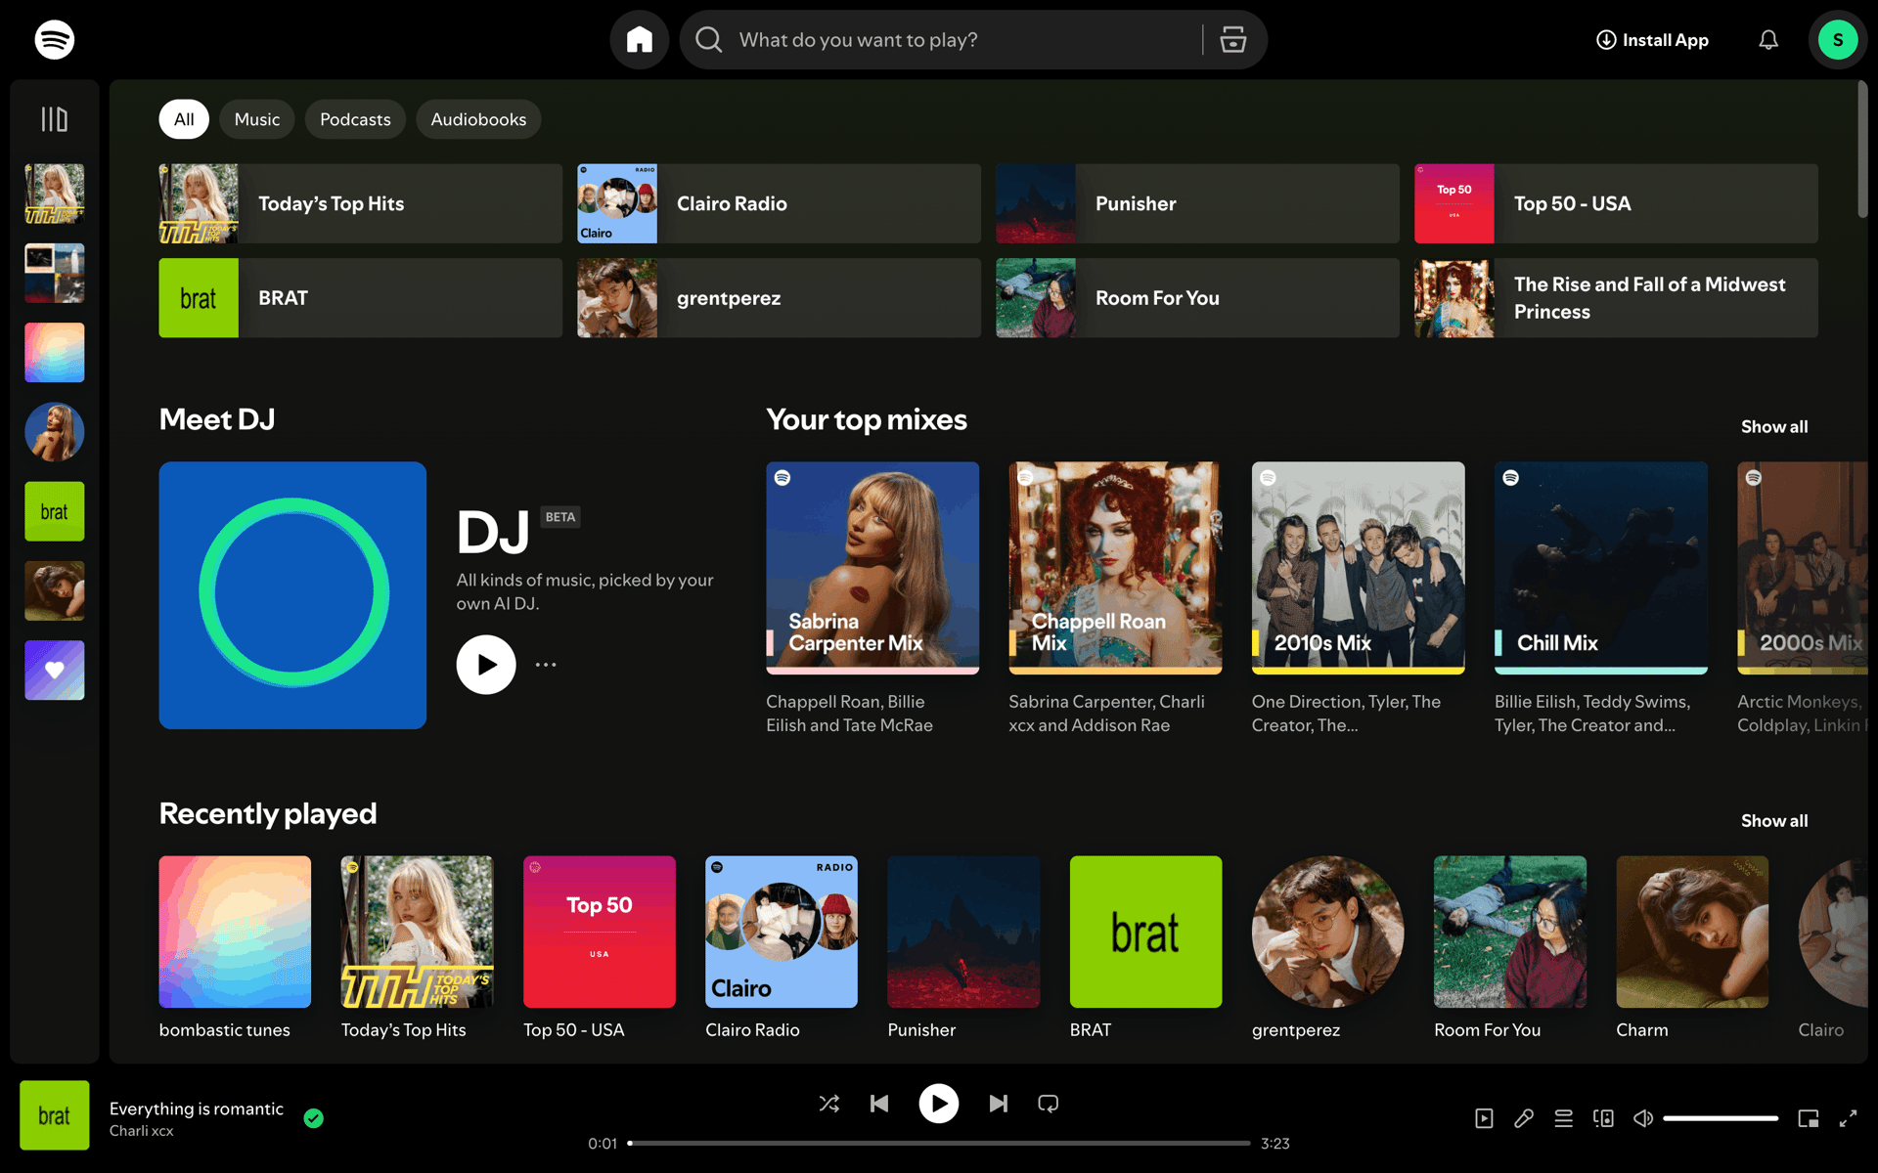Open grentperez shortcut tile
Screen dimensions: 1878x1173
[779, 298]
